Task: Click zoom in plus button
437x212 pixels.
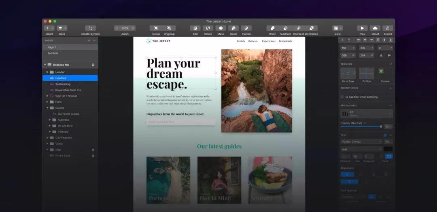Action: click(133, 28)
